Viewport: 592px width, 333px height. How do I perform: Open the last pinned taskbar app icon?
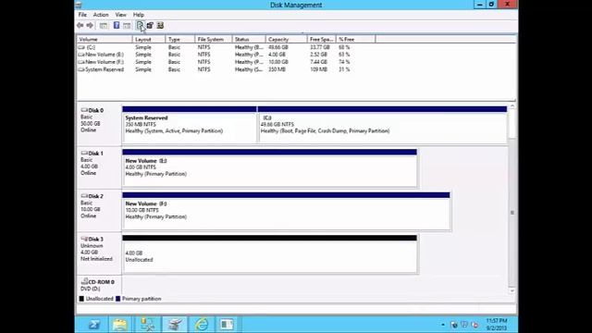[227, 325]
